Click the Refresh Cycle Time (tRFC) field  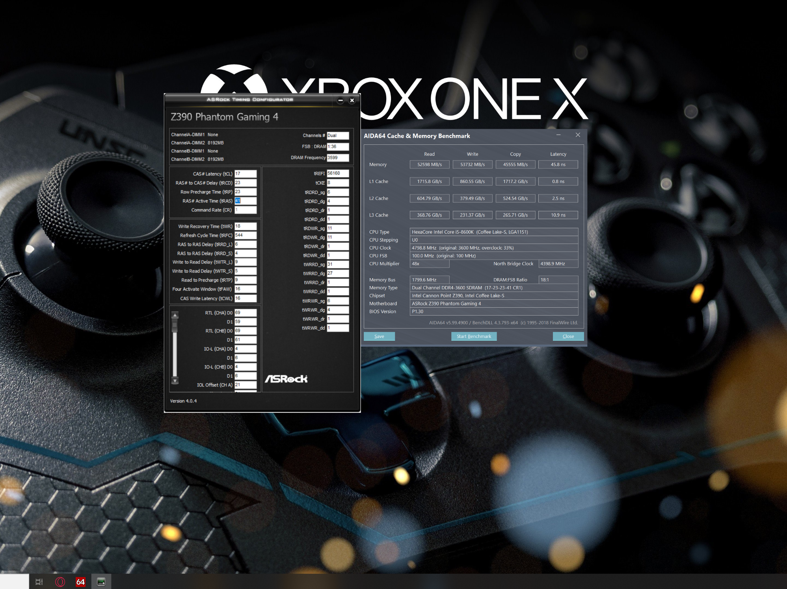tap(245, 235)
